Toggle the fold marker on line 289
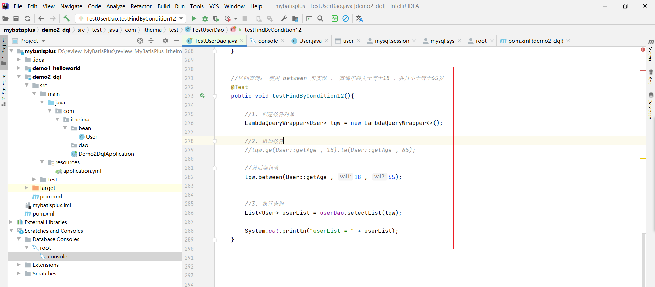655x287 pixels. click(215, 239)
